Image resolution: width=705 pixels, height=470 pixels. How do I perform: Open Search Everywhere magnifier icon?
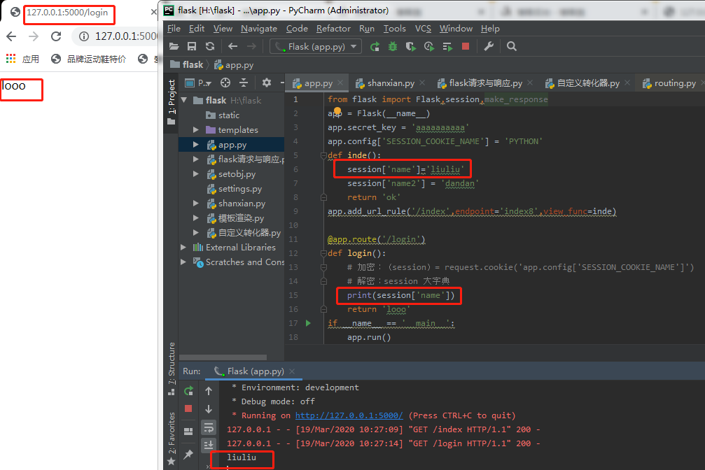point(511,46)
